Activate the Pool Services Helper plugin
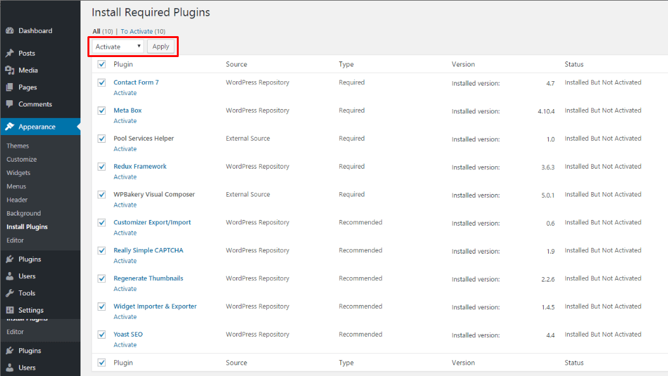Screen dimensions: 668x376 pos(125,149)
